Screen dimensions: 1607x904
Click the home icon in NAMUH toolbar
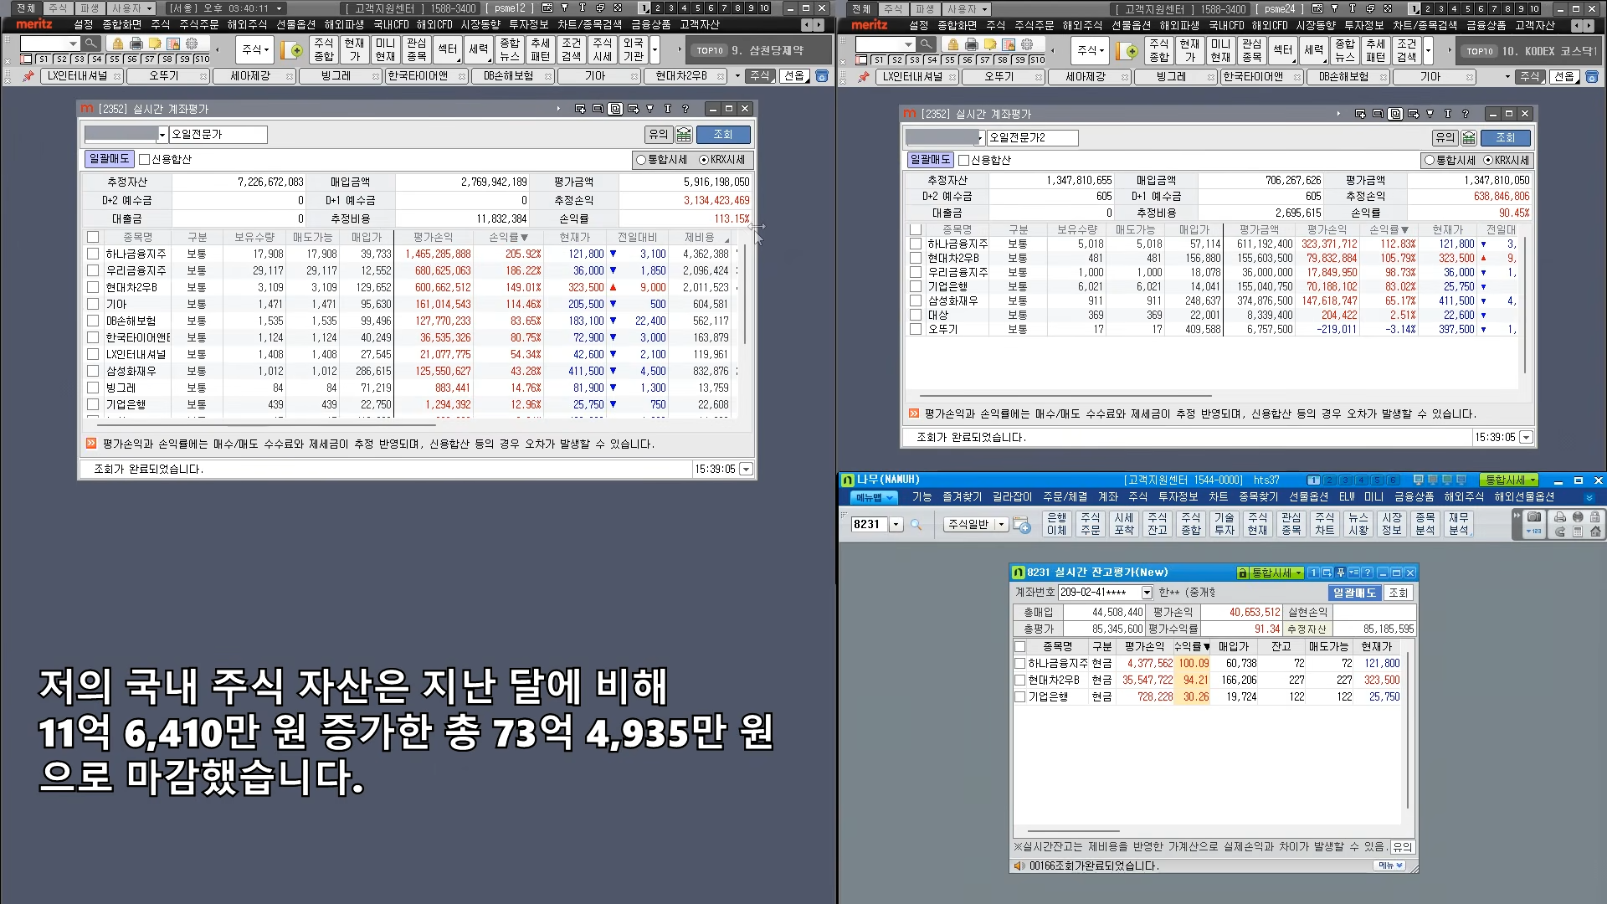tap(1595, 532)
